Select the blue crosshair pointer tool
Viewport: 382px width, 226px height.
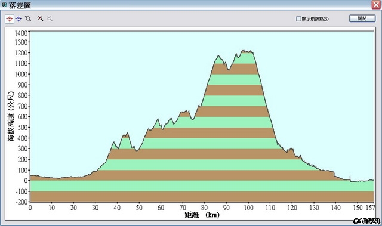19,18
